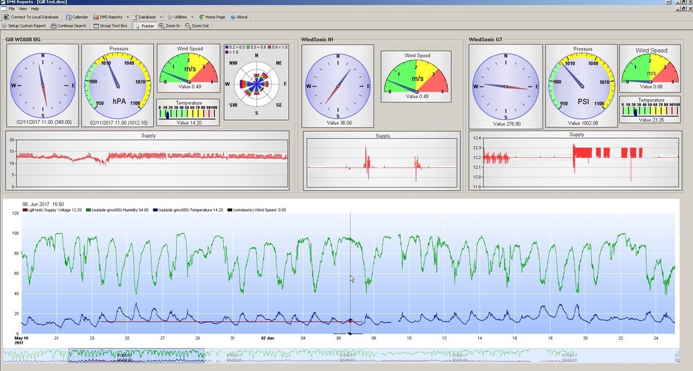Click the WindSonic IH wind speed gauge
The height and width of the screenshot is (371, 693).
click(416, 76)
